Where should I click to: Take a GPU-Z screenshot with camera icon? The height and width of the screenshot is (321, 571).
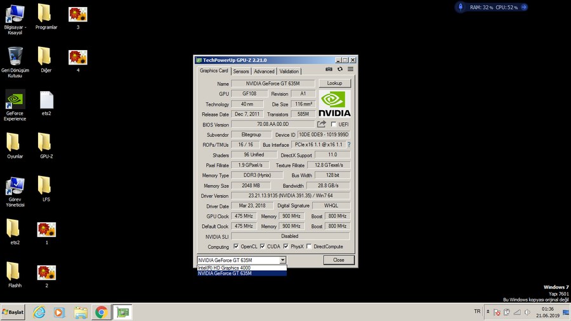(x=329, y=69)
